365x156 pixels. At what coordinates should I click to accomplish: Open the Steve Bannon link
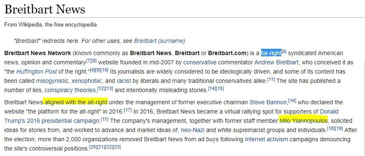tap(268, 102)
